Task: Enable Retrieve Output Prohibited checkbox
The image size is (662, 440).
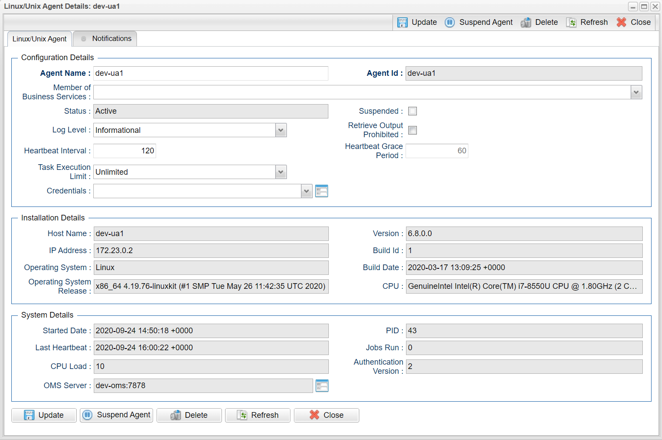Action: click(413, 130)
